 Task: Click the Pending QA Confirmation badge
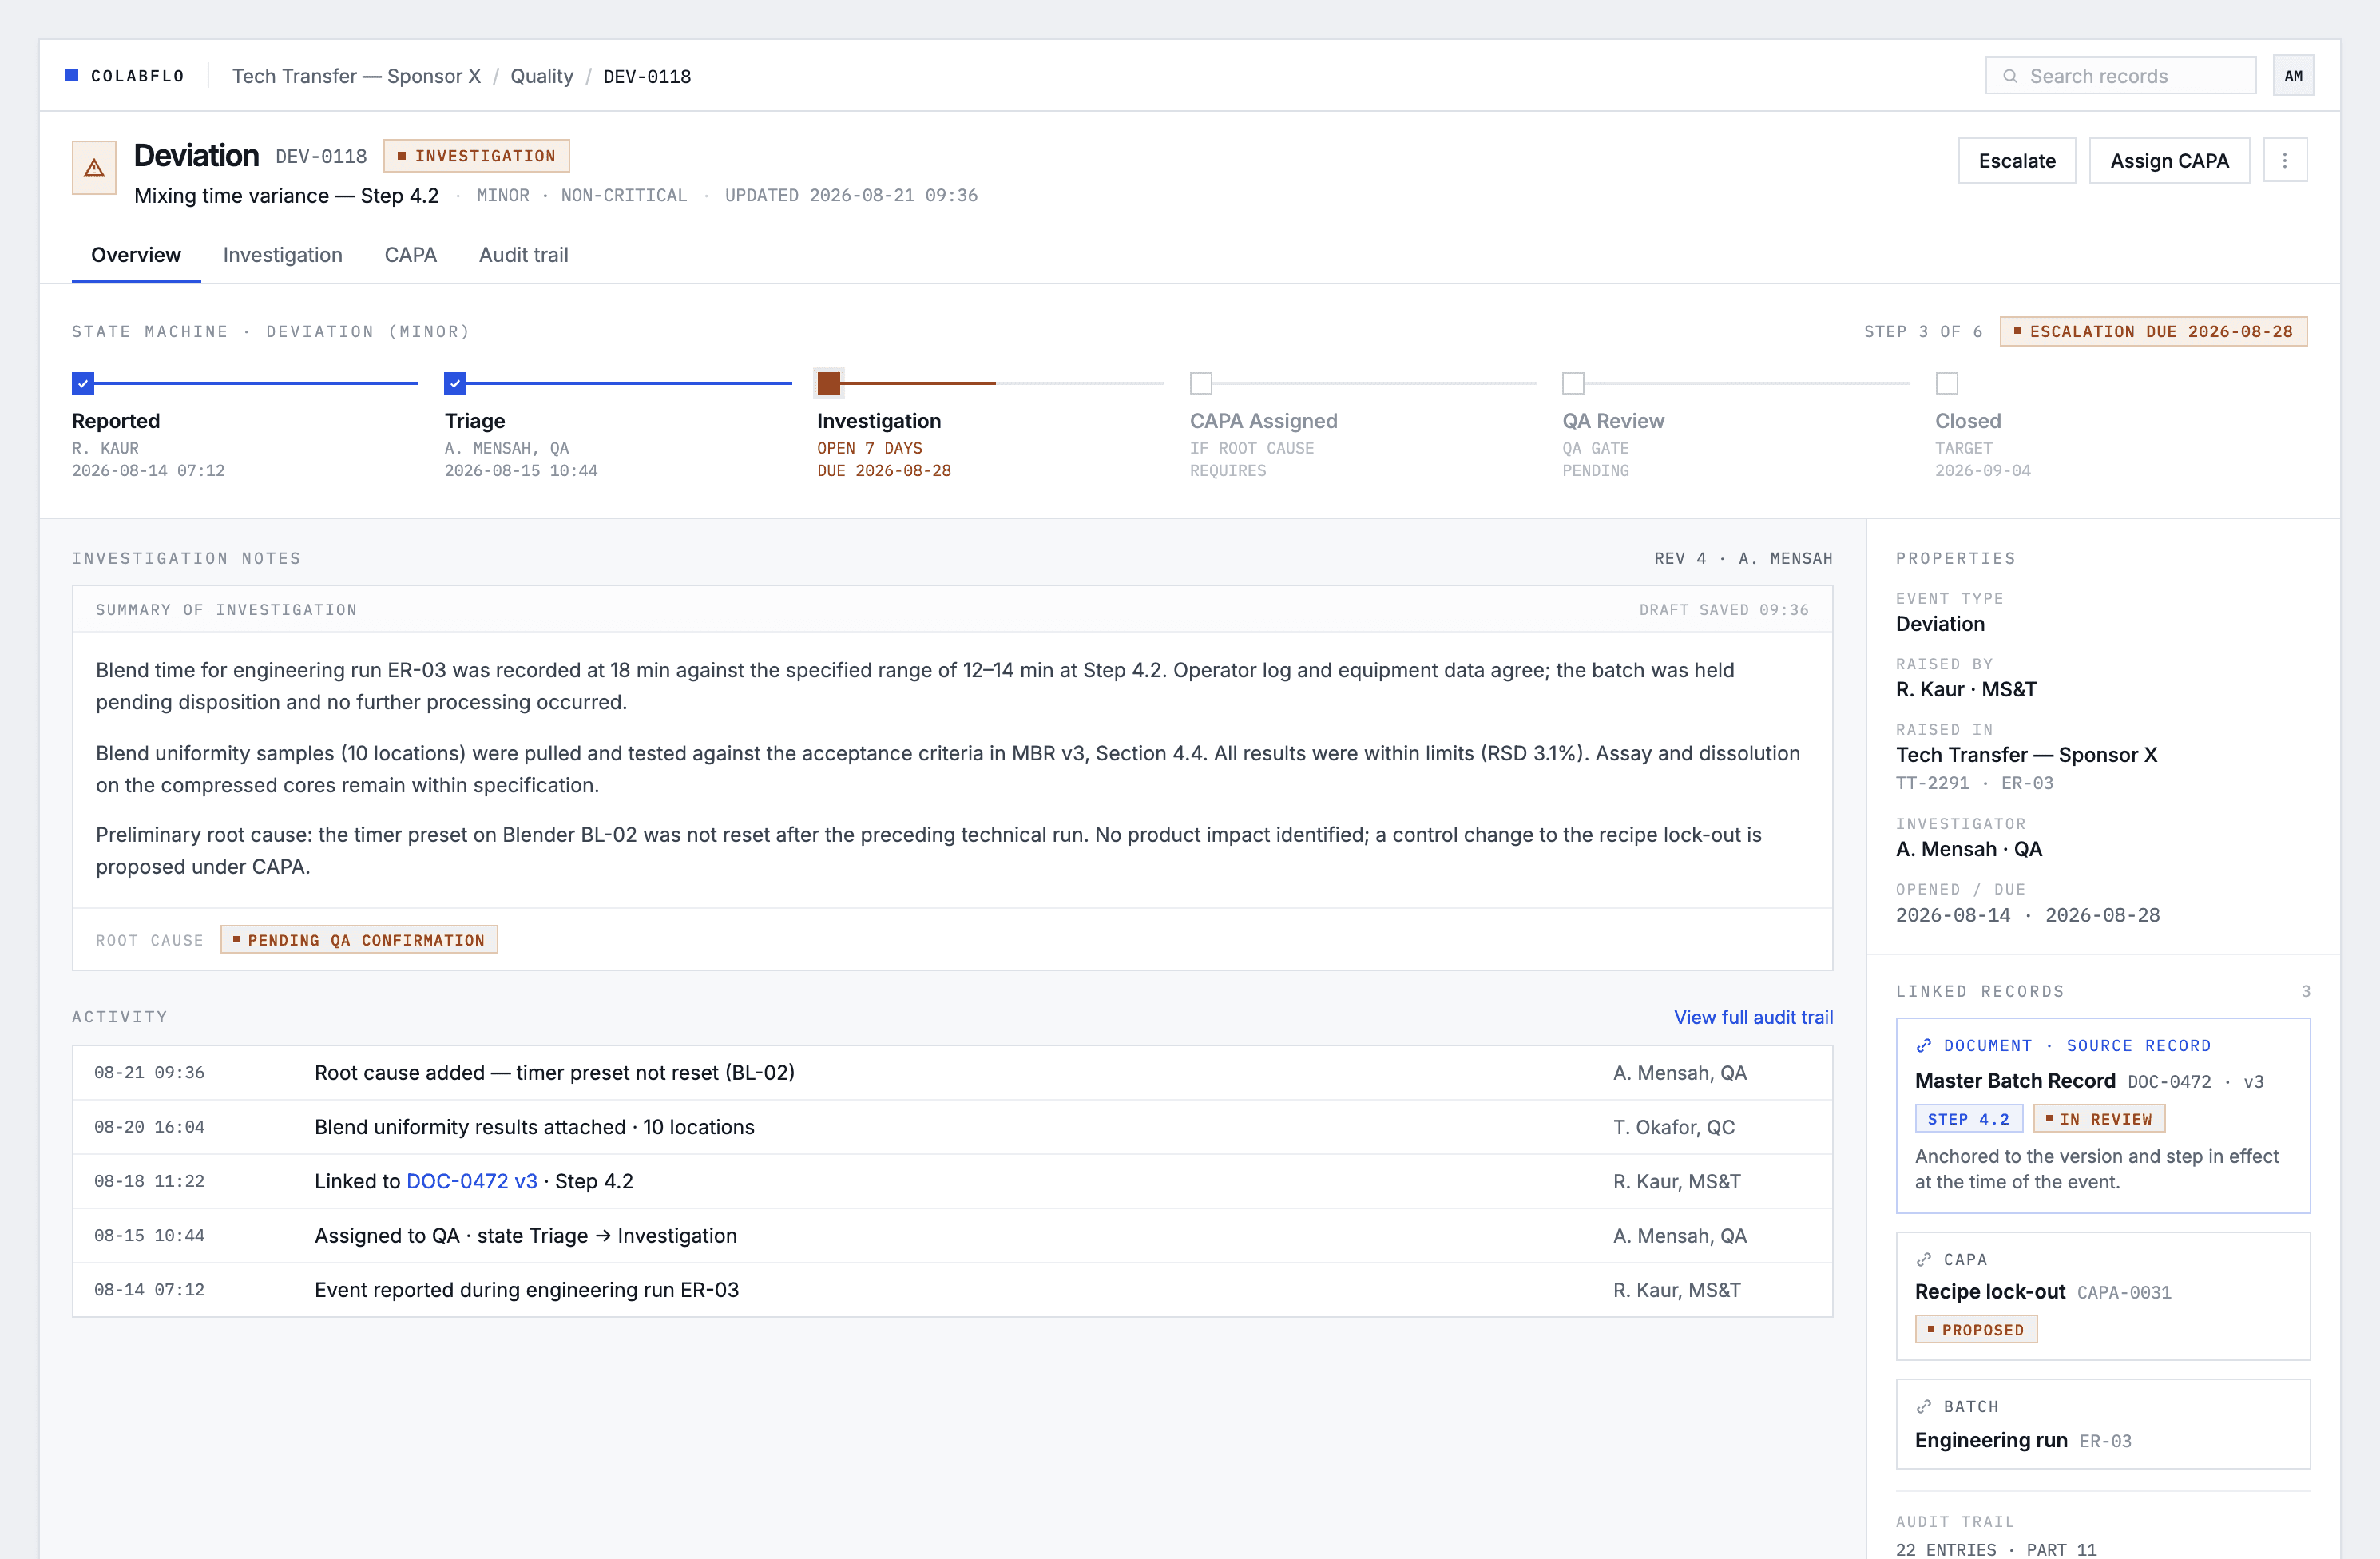click(x=359, y=940)
